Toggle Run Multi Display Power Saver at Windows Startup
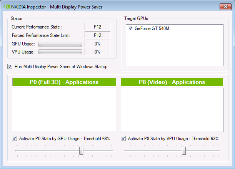Screen dimensions: 235x169 click(x=10, y=67)
